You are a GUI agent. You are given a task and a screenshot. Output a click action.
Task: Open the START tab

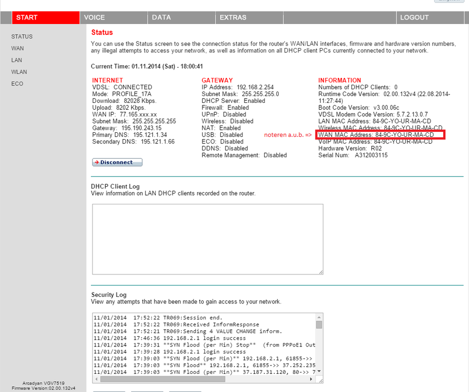click(46, 18)
